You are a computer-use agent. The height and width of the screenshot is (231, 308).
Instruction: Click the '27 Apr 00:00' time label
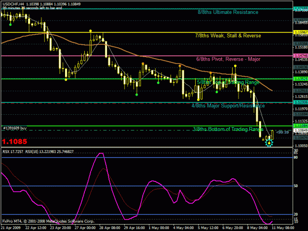tap(85, 228)
